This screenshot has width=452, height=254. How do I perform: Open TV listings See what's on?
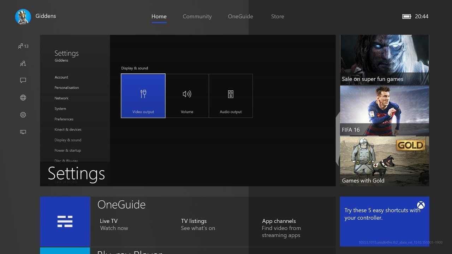198,224
